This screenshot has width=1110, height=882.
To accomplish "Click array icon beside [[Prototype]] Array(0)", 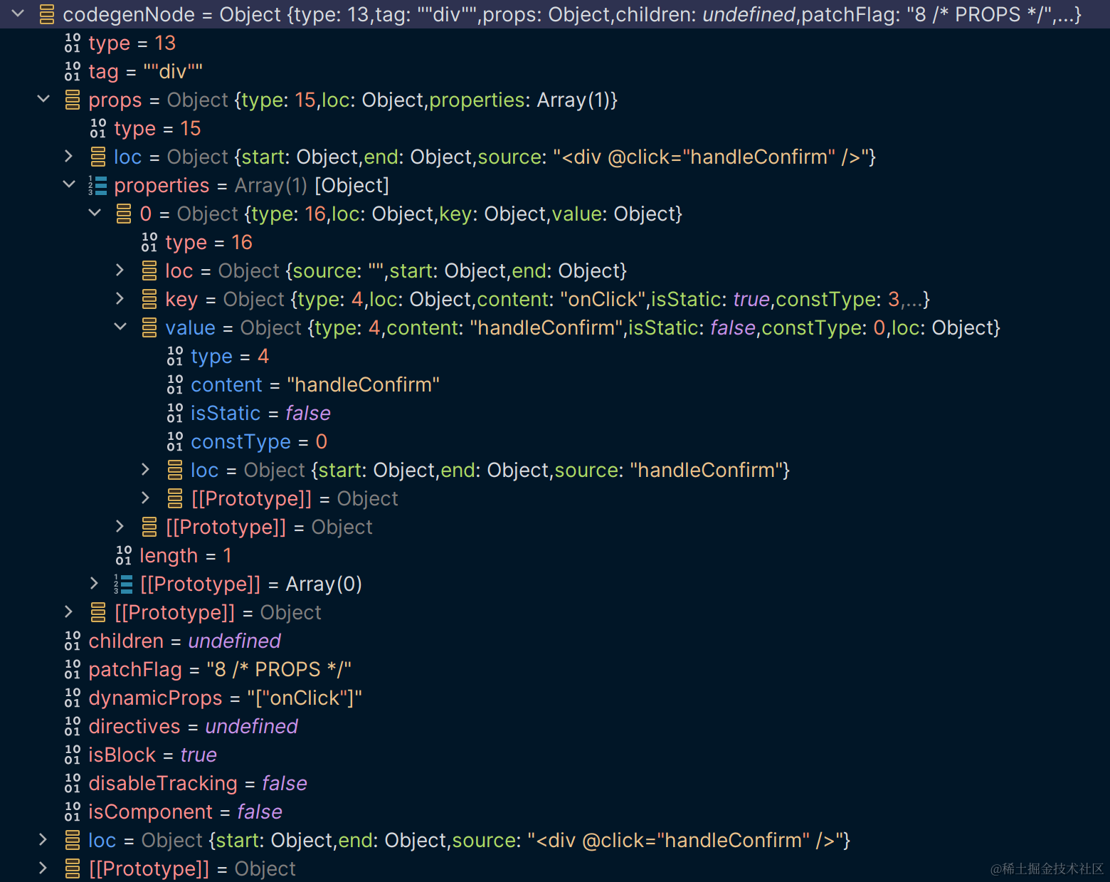I will [123, 584].
